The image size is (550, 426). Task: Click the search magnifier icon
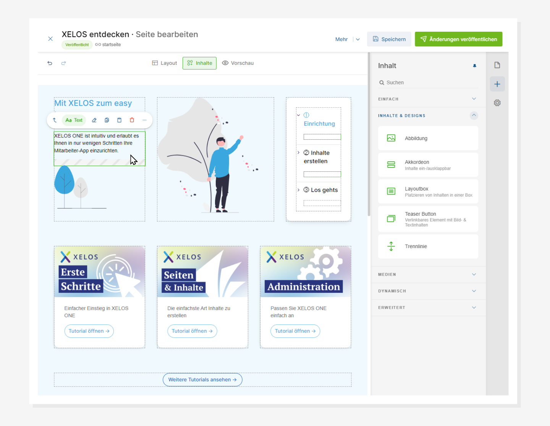pos(382,82)
